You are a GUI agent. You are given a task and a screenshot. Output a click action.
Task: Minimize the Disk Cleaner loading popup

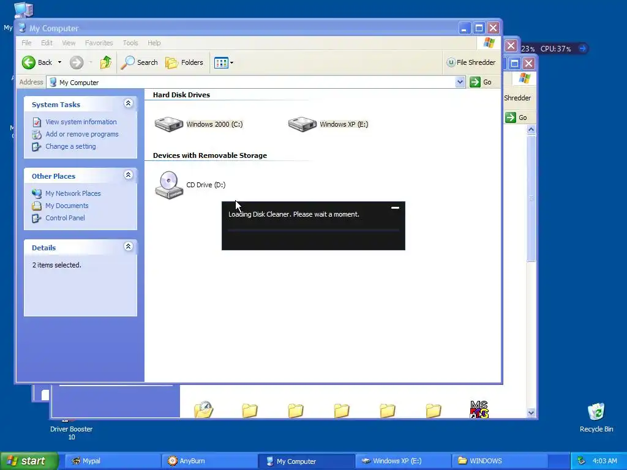tap(395, 208)
